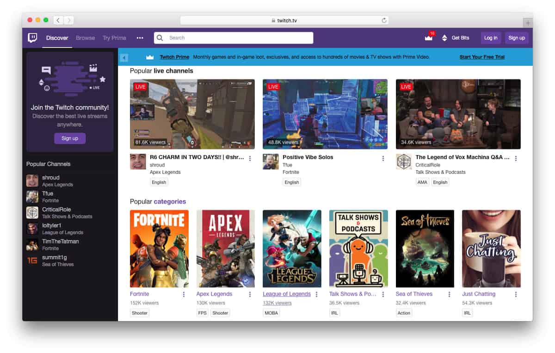Screen dimensions: 555x353
Task: Open the Try Prime tab
Action: (x=114, y=38)
